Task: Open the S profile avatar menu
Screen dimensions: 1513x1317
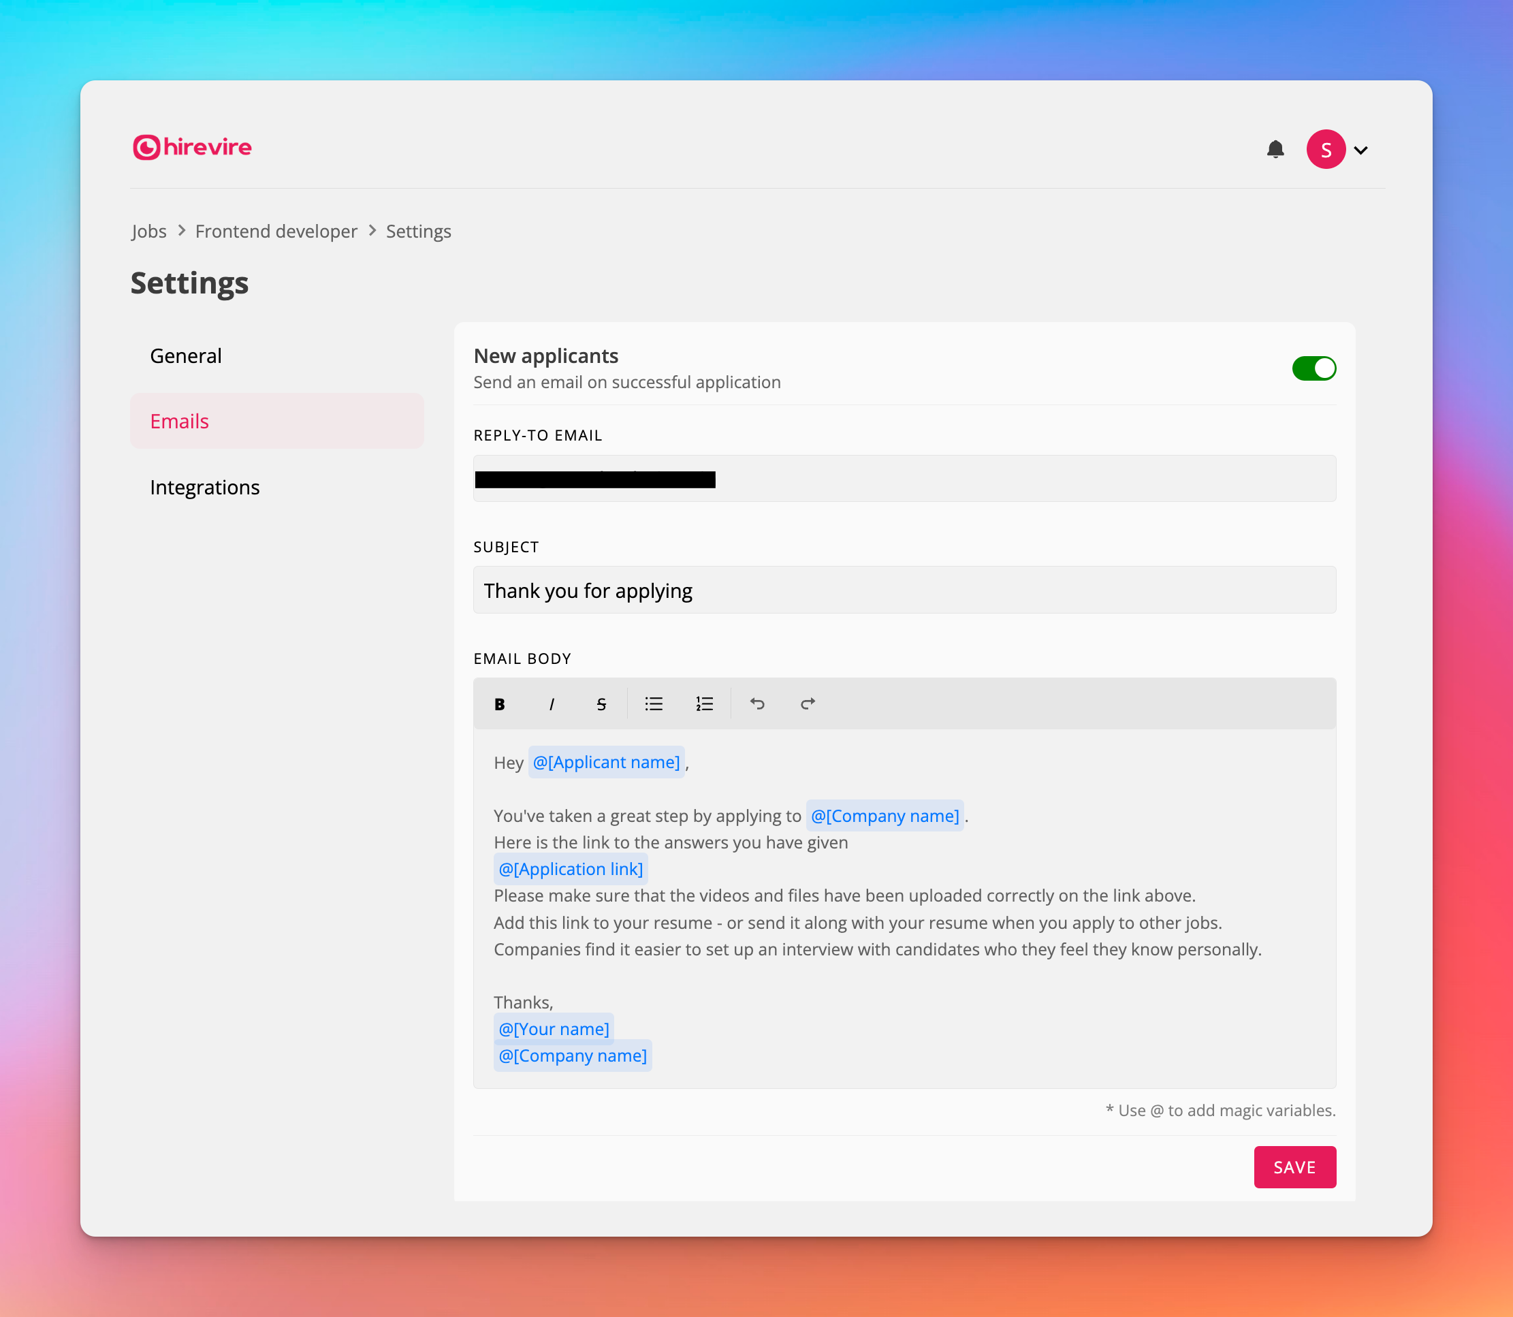Action: click(x=1326, y=150)
